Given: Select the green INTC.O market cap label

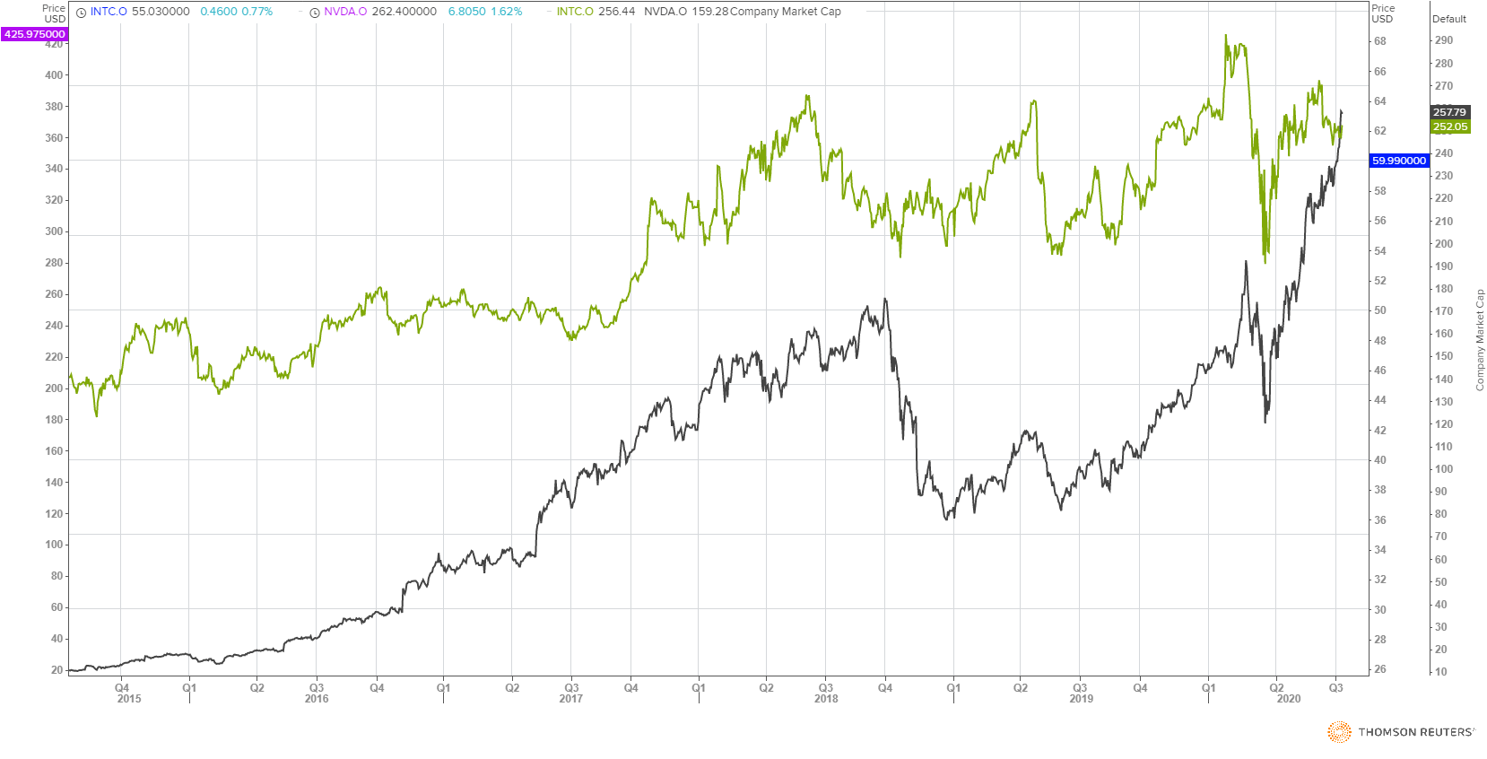Looking at the screenshot, I should (575, 12).
